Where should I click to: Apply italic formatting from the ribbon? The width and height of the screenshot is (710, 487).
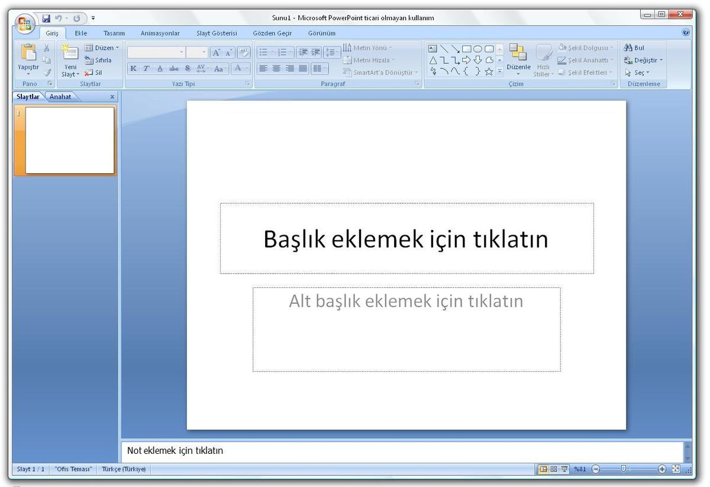pyautogui.click(x=146, y=68)
